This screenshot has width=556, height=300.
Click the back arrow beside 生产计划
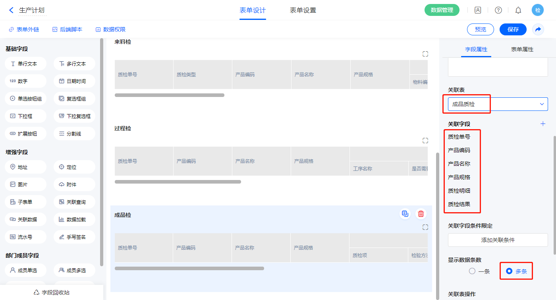(x=11, y=10)
